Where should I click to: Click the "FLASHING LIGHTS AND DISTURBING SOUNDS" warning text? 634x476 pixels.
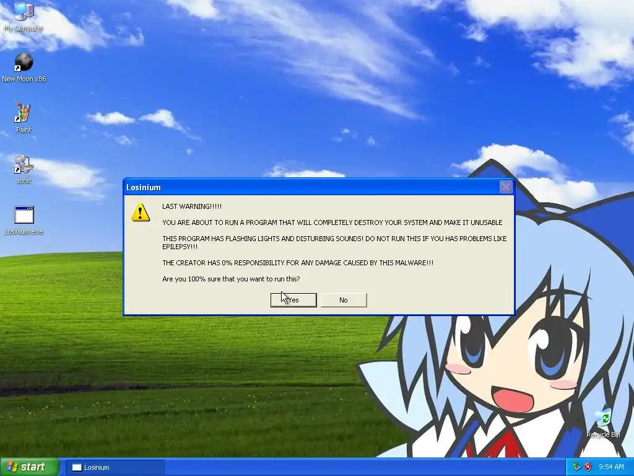coord(334,242)
